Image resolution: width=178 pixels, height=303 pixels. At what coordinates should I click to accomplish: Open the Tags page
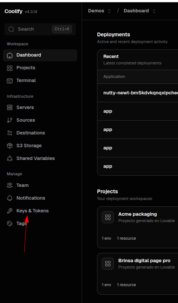click(40, 224)
